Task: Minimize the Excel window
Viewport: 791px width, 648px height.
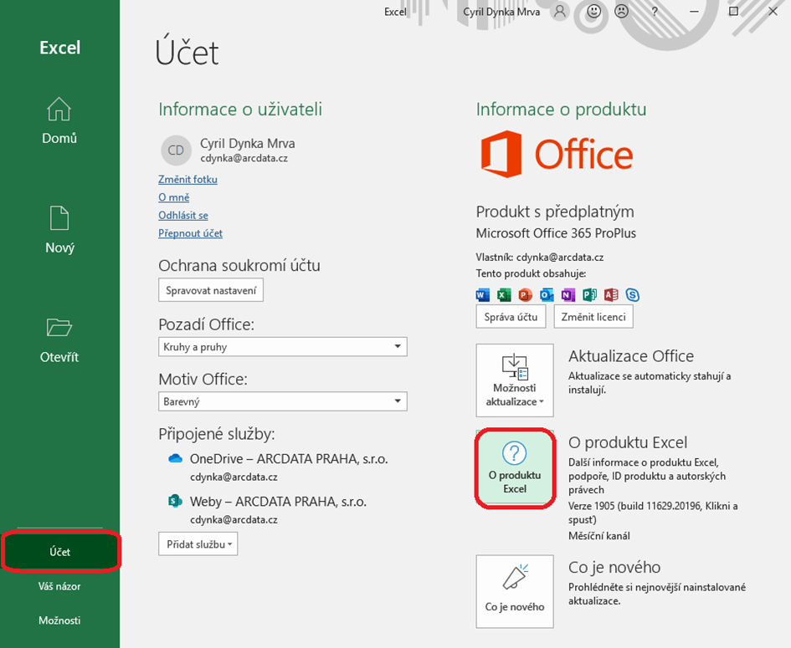Action: coord(694,12)
